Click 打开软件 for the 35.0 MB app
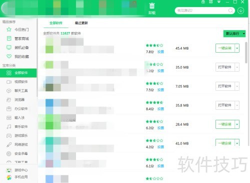Viewport: 250px width, 183px height. click(225, 67)
